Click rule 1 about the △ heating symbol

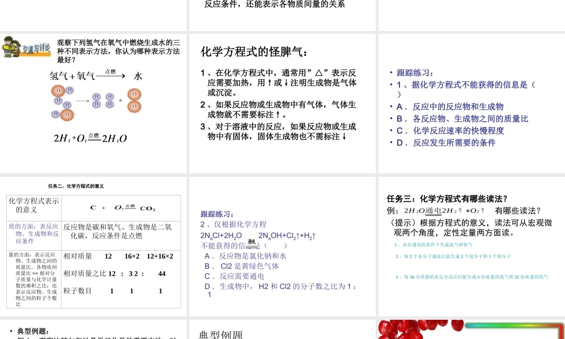click(278, 82)
